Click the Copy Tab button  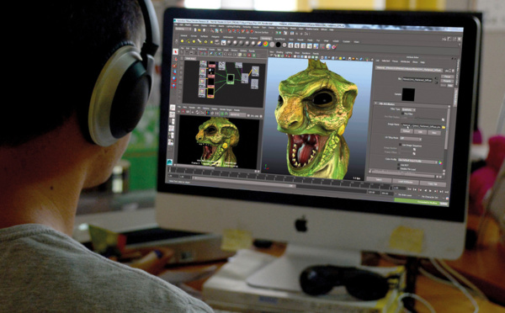[x=433, y=184]
